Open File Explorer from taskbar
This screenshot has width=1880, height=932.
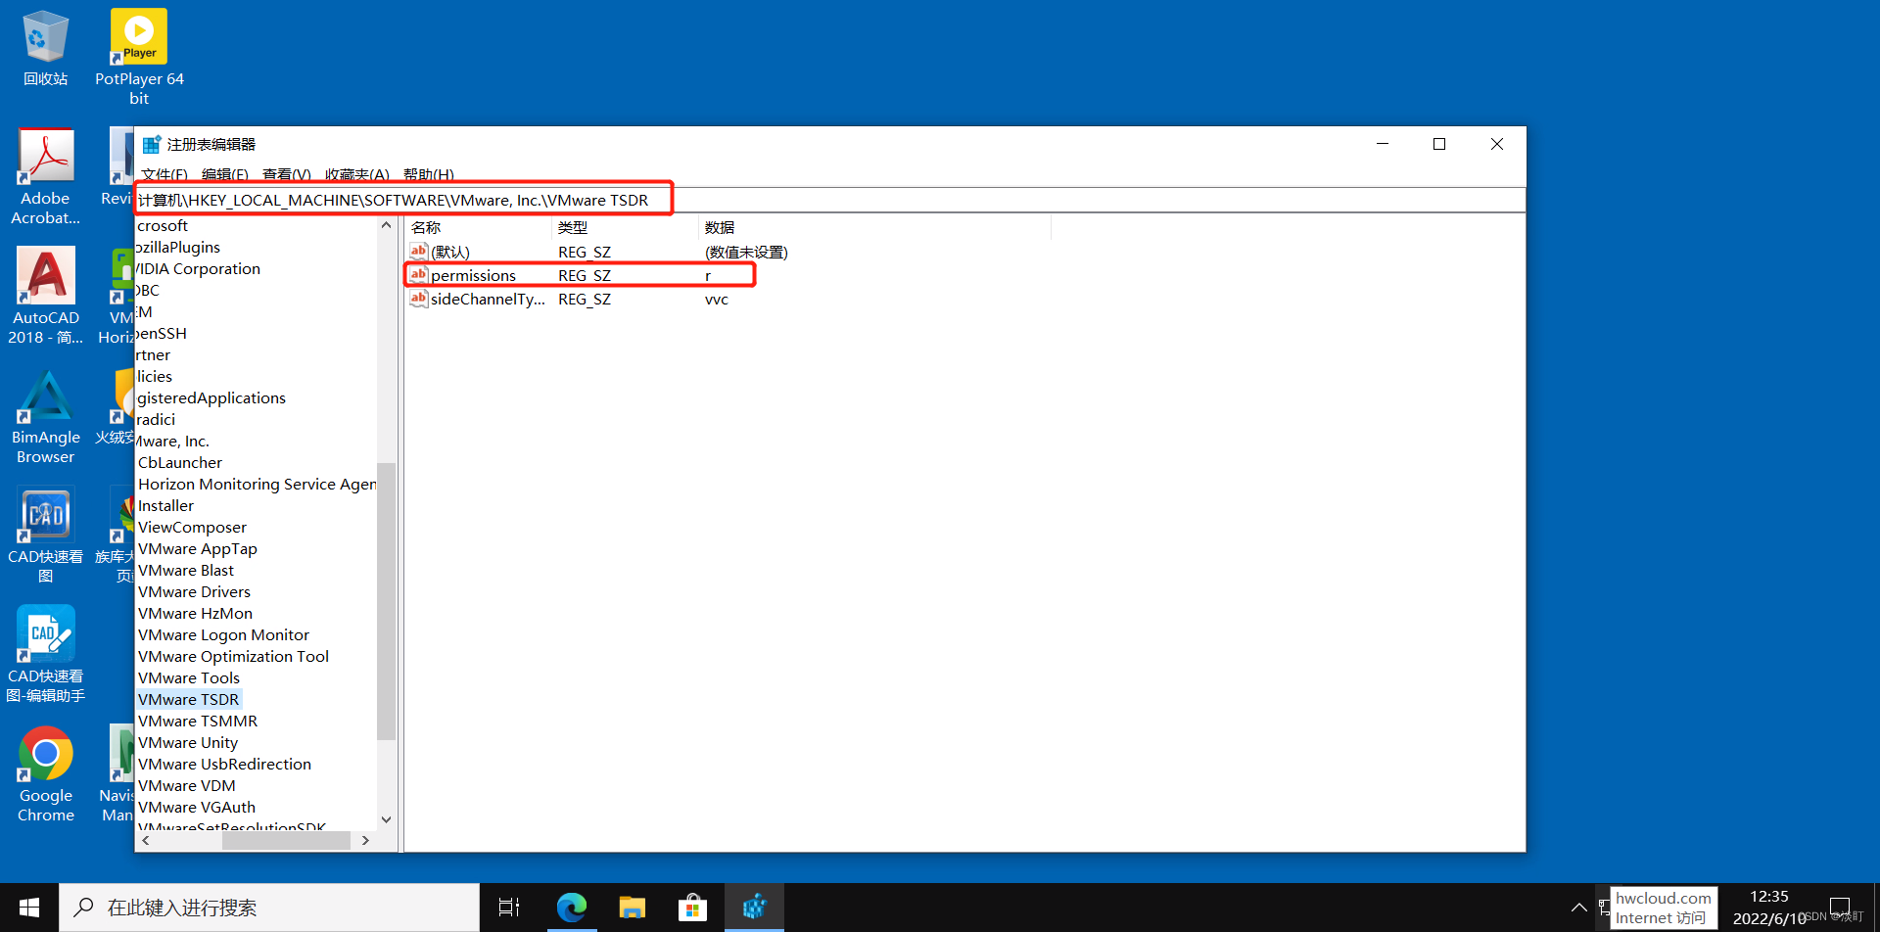pos(632,908)
